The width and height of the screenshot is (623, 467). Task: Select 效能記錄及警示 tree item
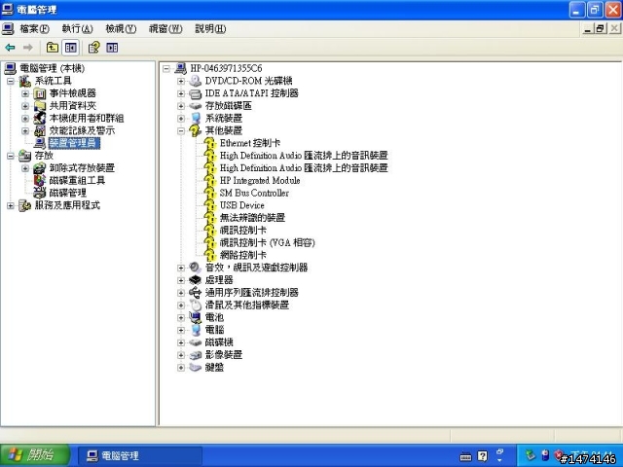click(82, 130)
